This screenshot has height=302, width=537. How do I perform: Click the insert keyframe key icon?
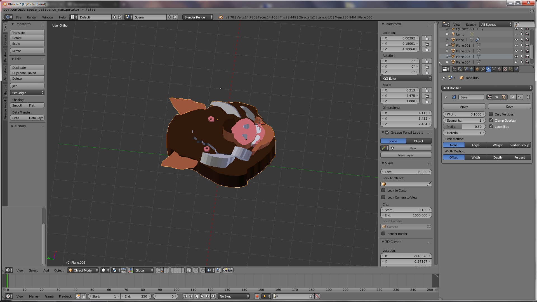pos(312,296)
